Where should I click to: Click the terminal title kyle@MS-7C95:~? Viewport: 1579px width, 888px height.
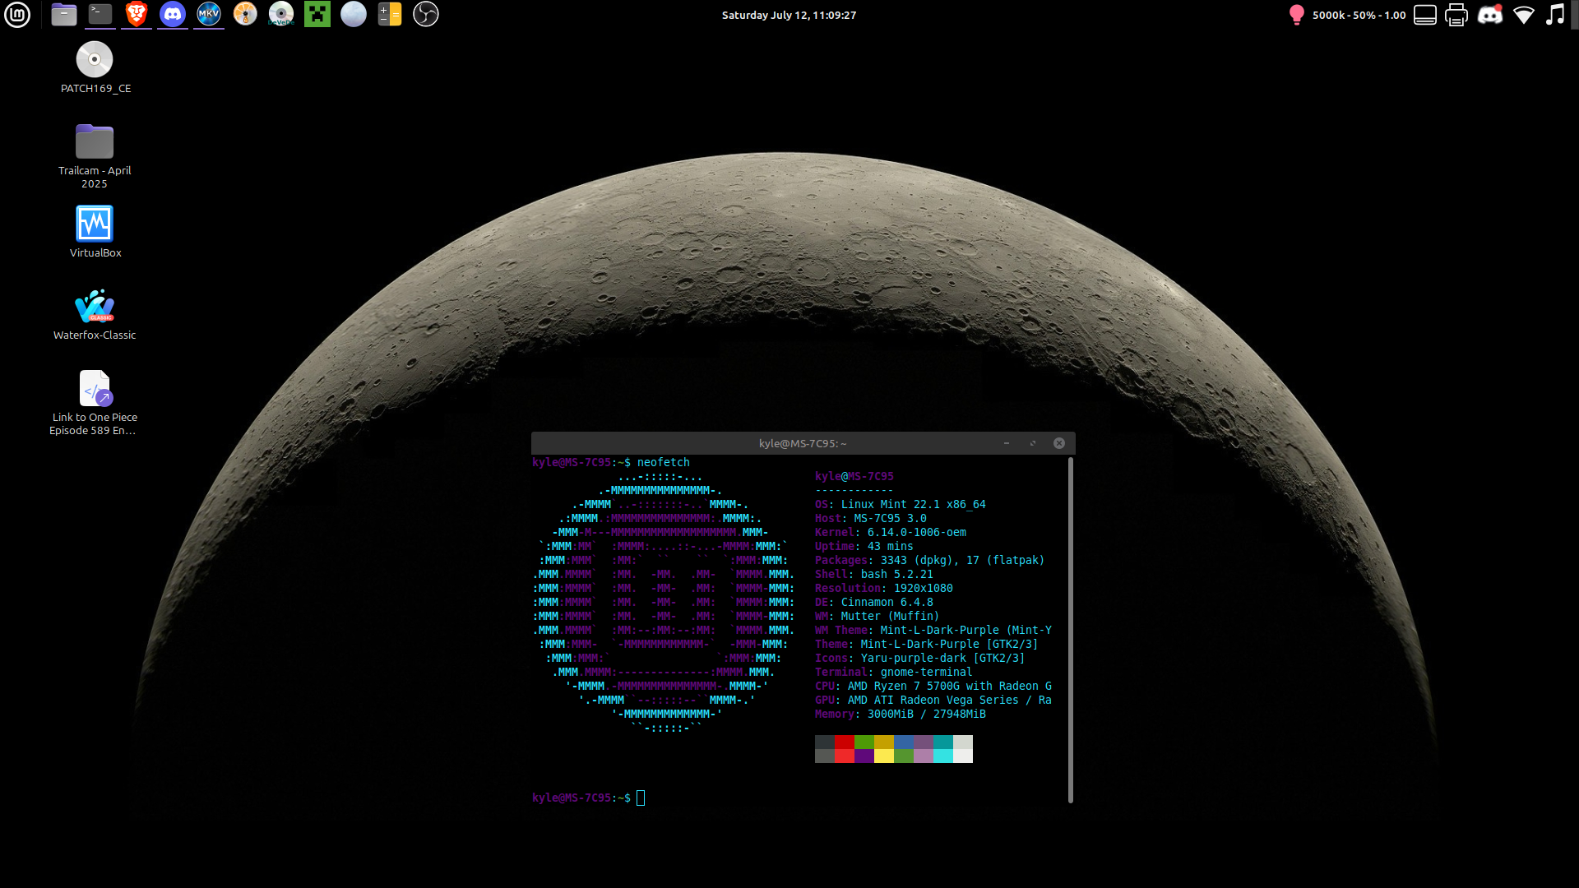coord(803,443)
